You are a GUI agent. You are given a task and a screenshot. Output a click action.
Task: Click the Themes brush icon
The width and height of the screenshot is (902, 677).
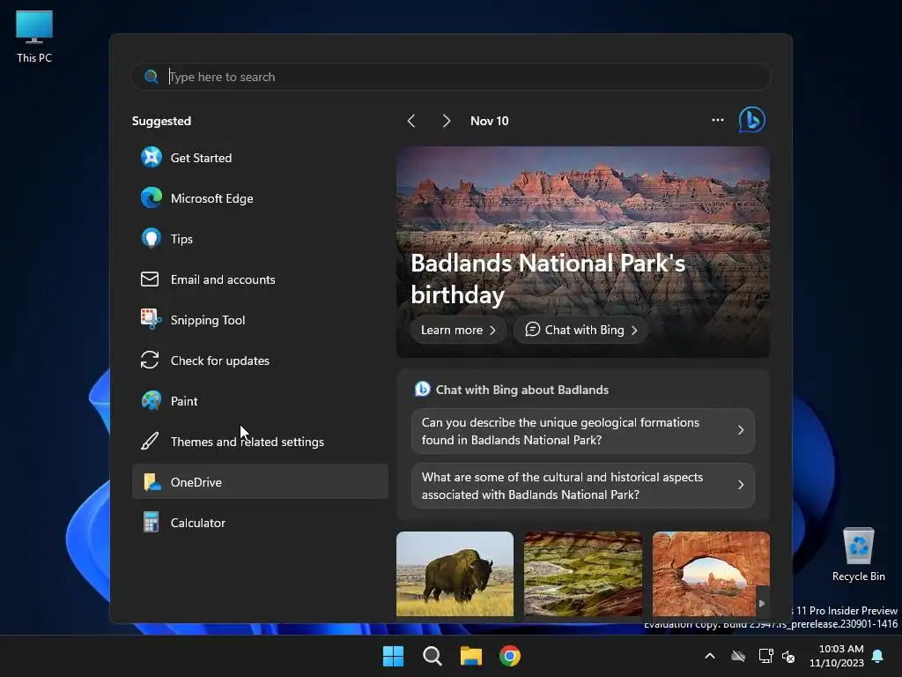150,441
